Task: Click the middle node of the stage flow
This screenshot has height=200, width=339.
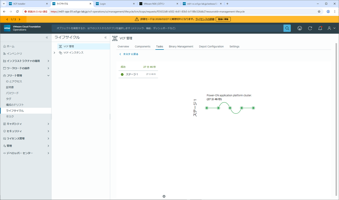Action: 230,108
